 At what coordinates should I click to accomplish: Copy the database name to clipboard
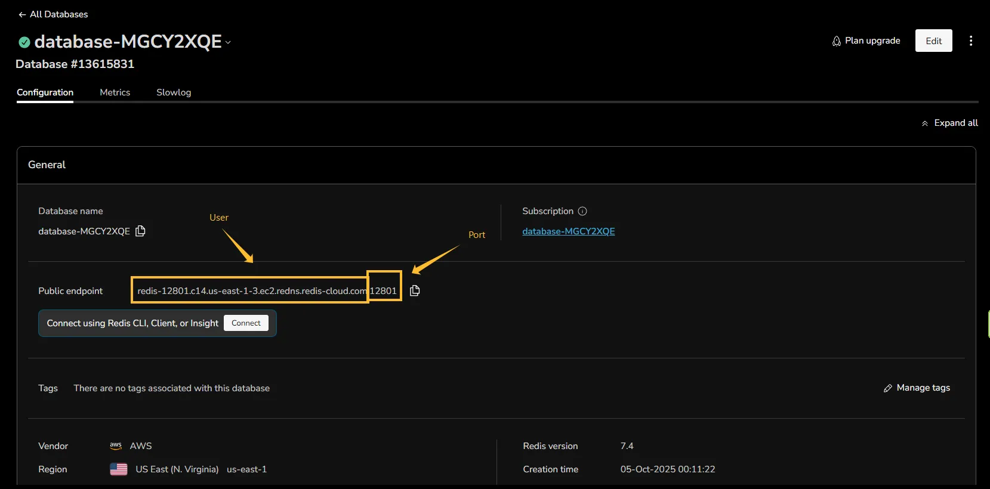coord(140,231)
